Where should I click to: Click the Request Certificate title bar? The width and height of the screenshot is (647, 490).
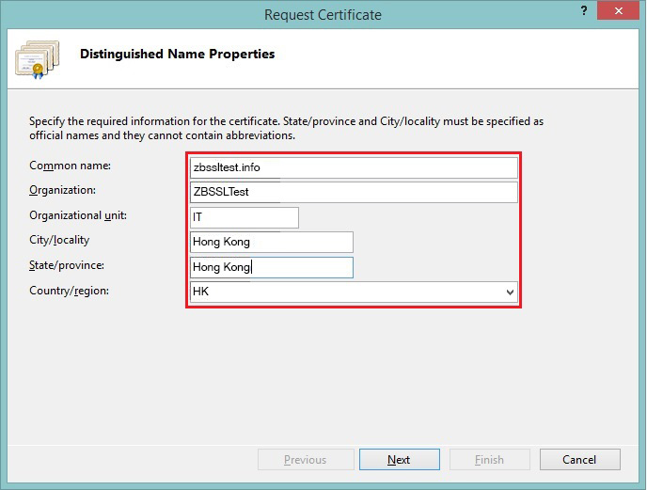coord(323,14)
